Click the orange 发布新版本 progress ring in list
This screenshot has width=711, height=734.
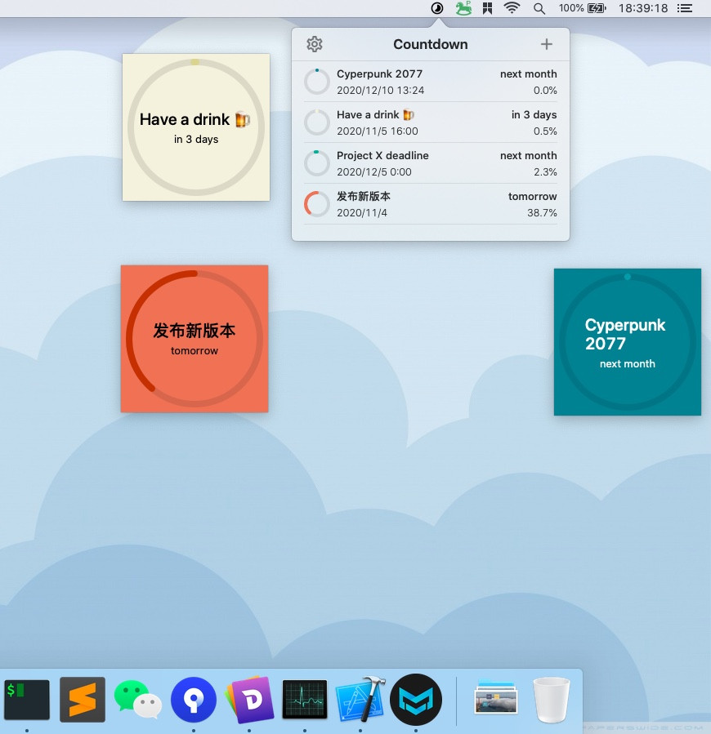[x=317, y=204]
